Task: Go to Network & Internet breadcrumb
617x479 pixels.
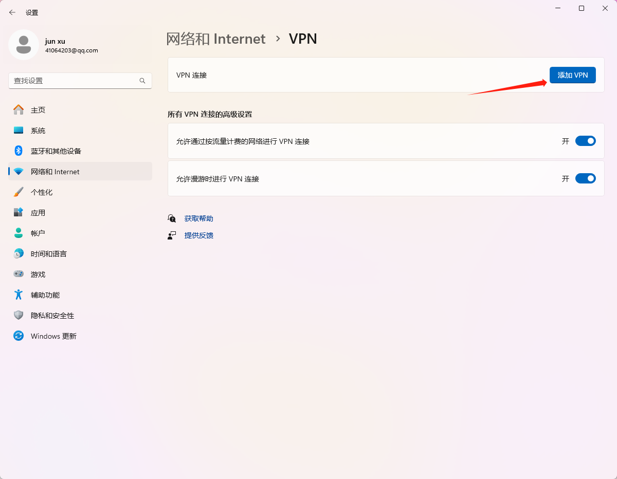Action: [216, 39]
